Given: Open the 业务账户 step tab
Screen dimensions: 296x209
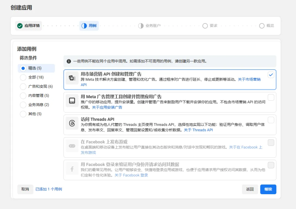Looking at the screenshot, I should tap(149, 26).
